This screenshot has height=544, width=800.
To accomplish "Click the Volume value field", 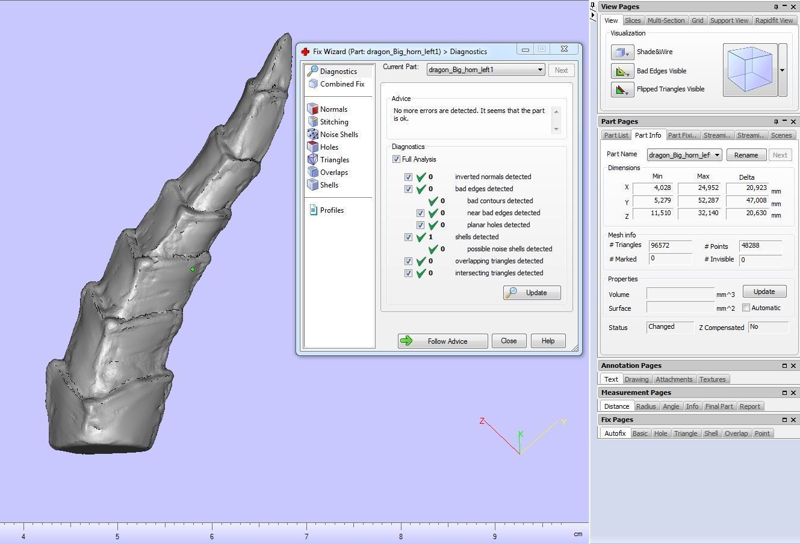I will [x=680, y=294].
